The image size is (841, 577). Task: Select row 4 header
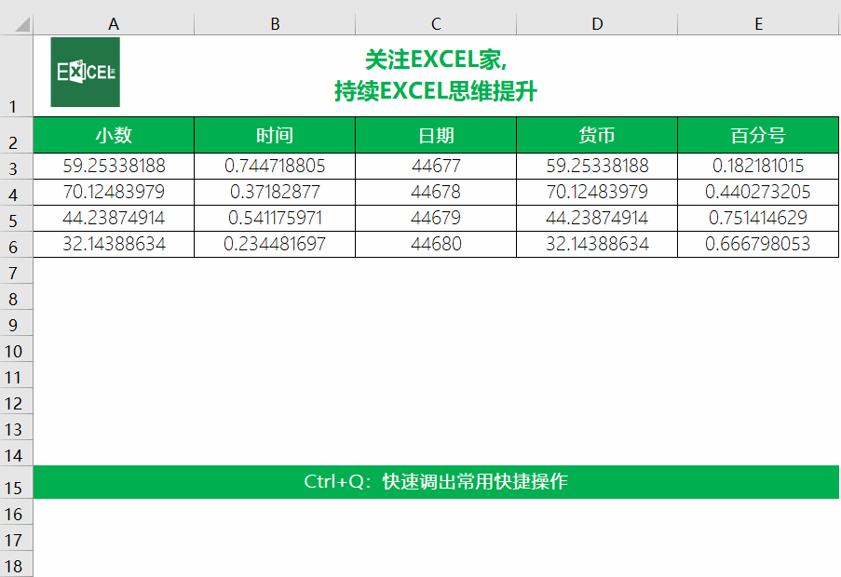click(16, 192)
